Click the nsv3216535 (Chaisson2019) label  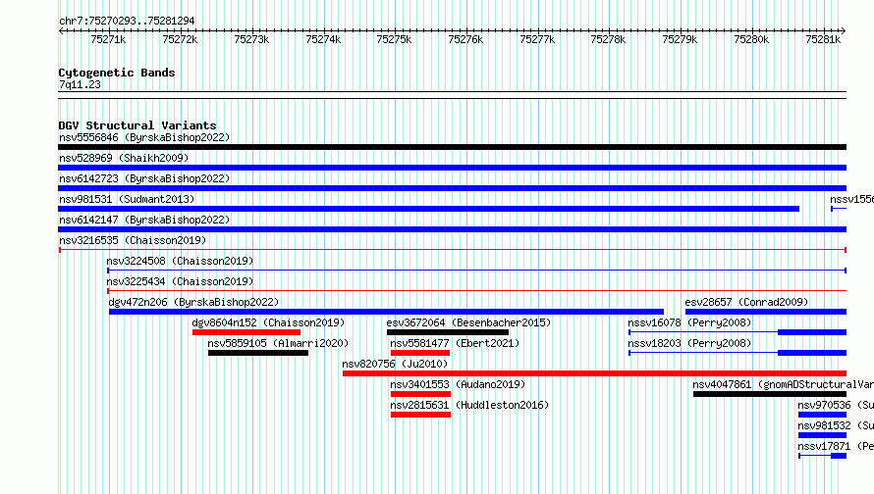pos(133,240)
